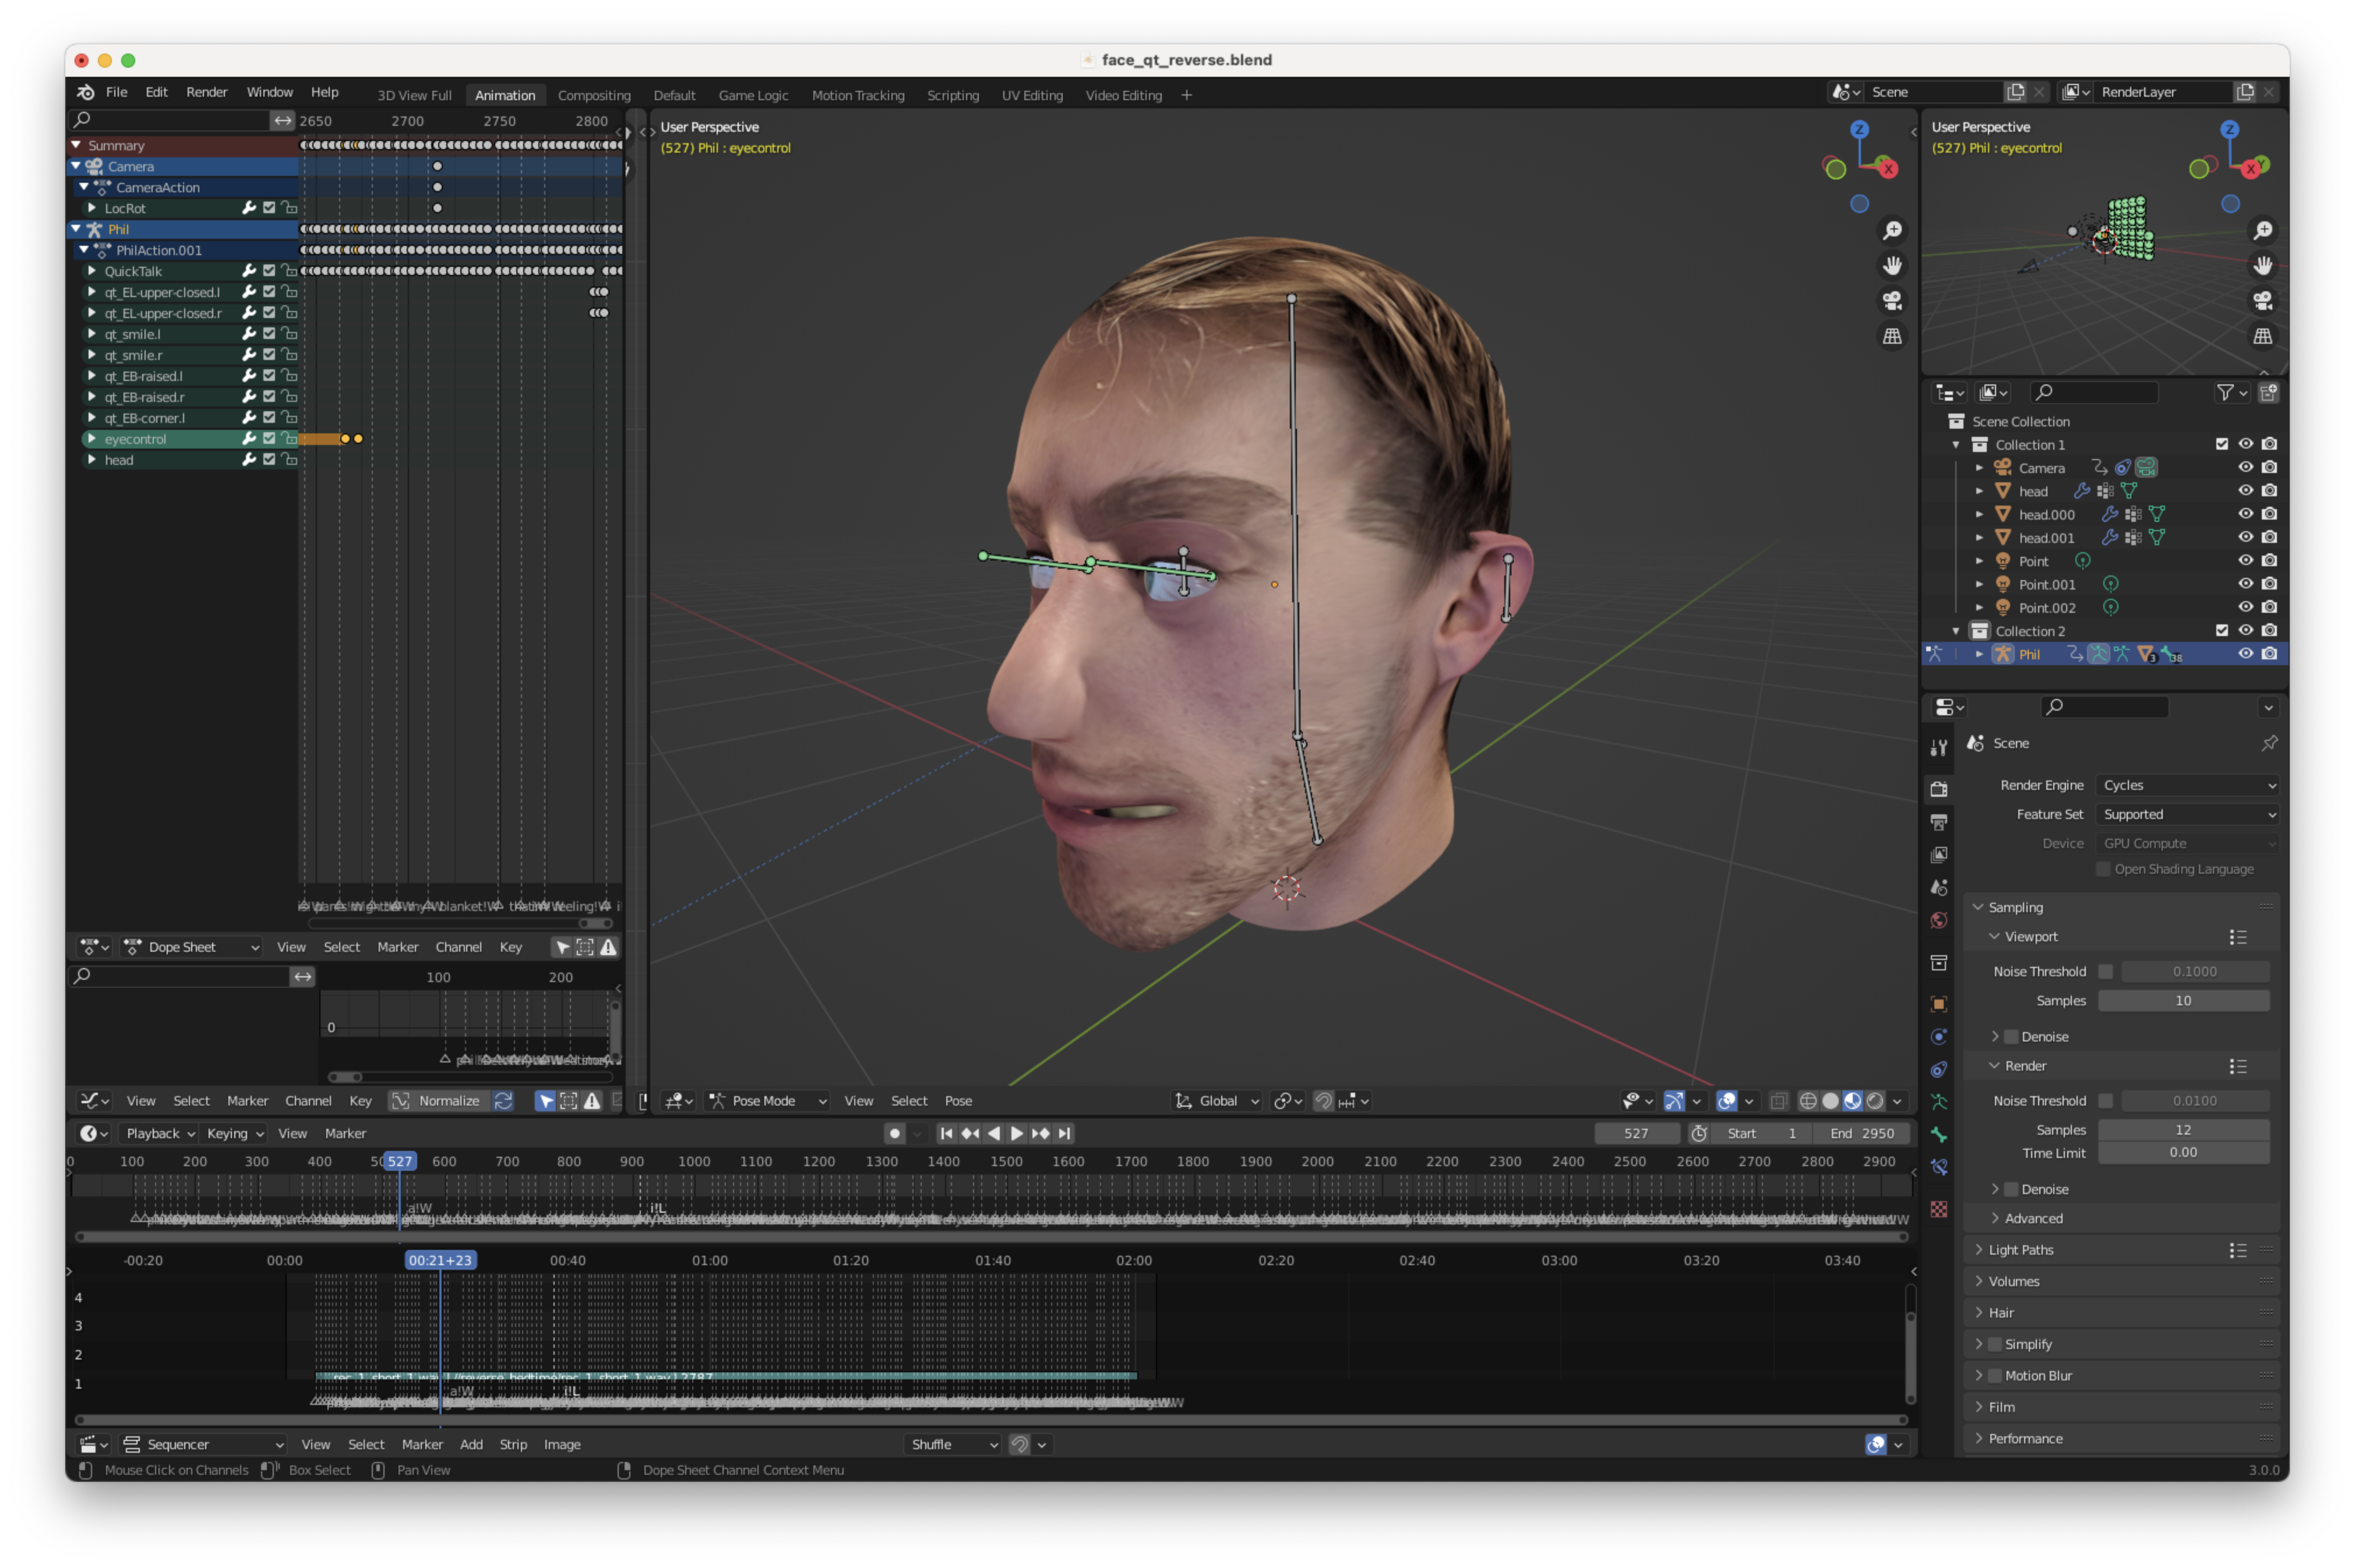Open the World properties tab
2355x1568 pixels.
point(1939,921)
